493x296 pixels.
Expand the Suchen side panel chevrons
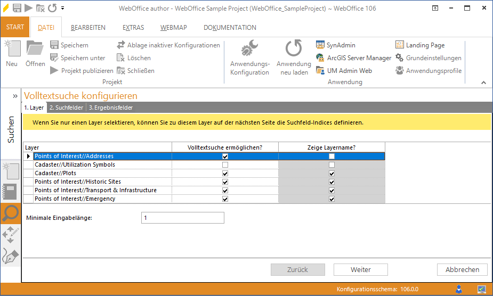(x=15, y=96)
